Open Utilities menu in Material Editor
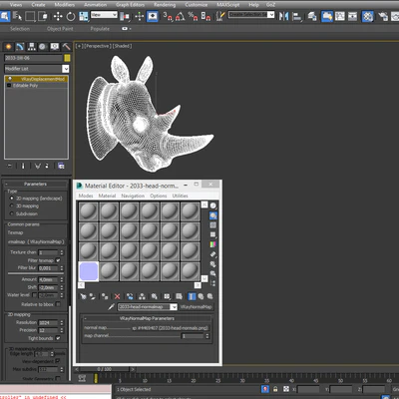The width and height of the screenshot is (399, 399). point(180,196)
